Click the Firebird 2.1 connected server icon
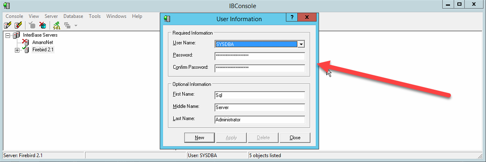This screenshot has height=162, width=486. (x=26, y=49)
